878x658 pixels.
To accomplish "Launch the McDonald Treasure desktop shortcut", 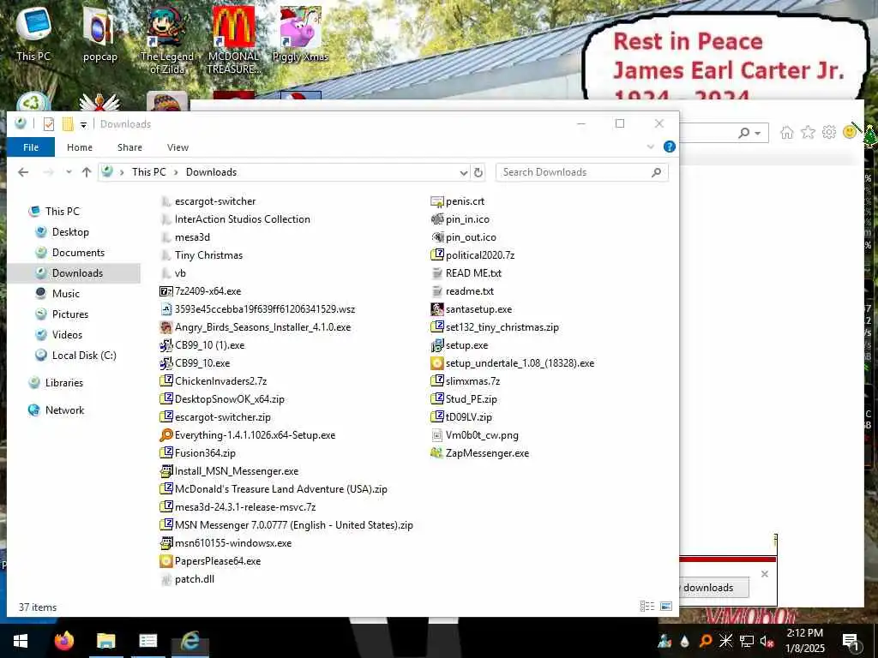I will (x=233, y=39).
